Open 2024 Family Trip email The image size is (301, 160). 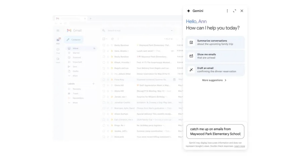click(142, 120)
